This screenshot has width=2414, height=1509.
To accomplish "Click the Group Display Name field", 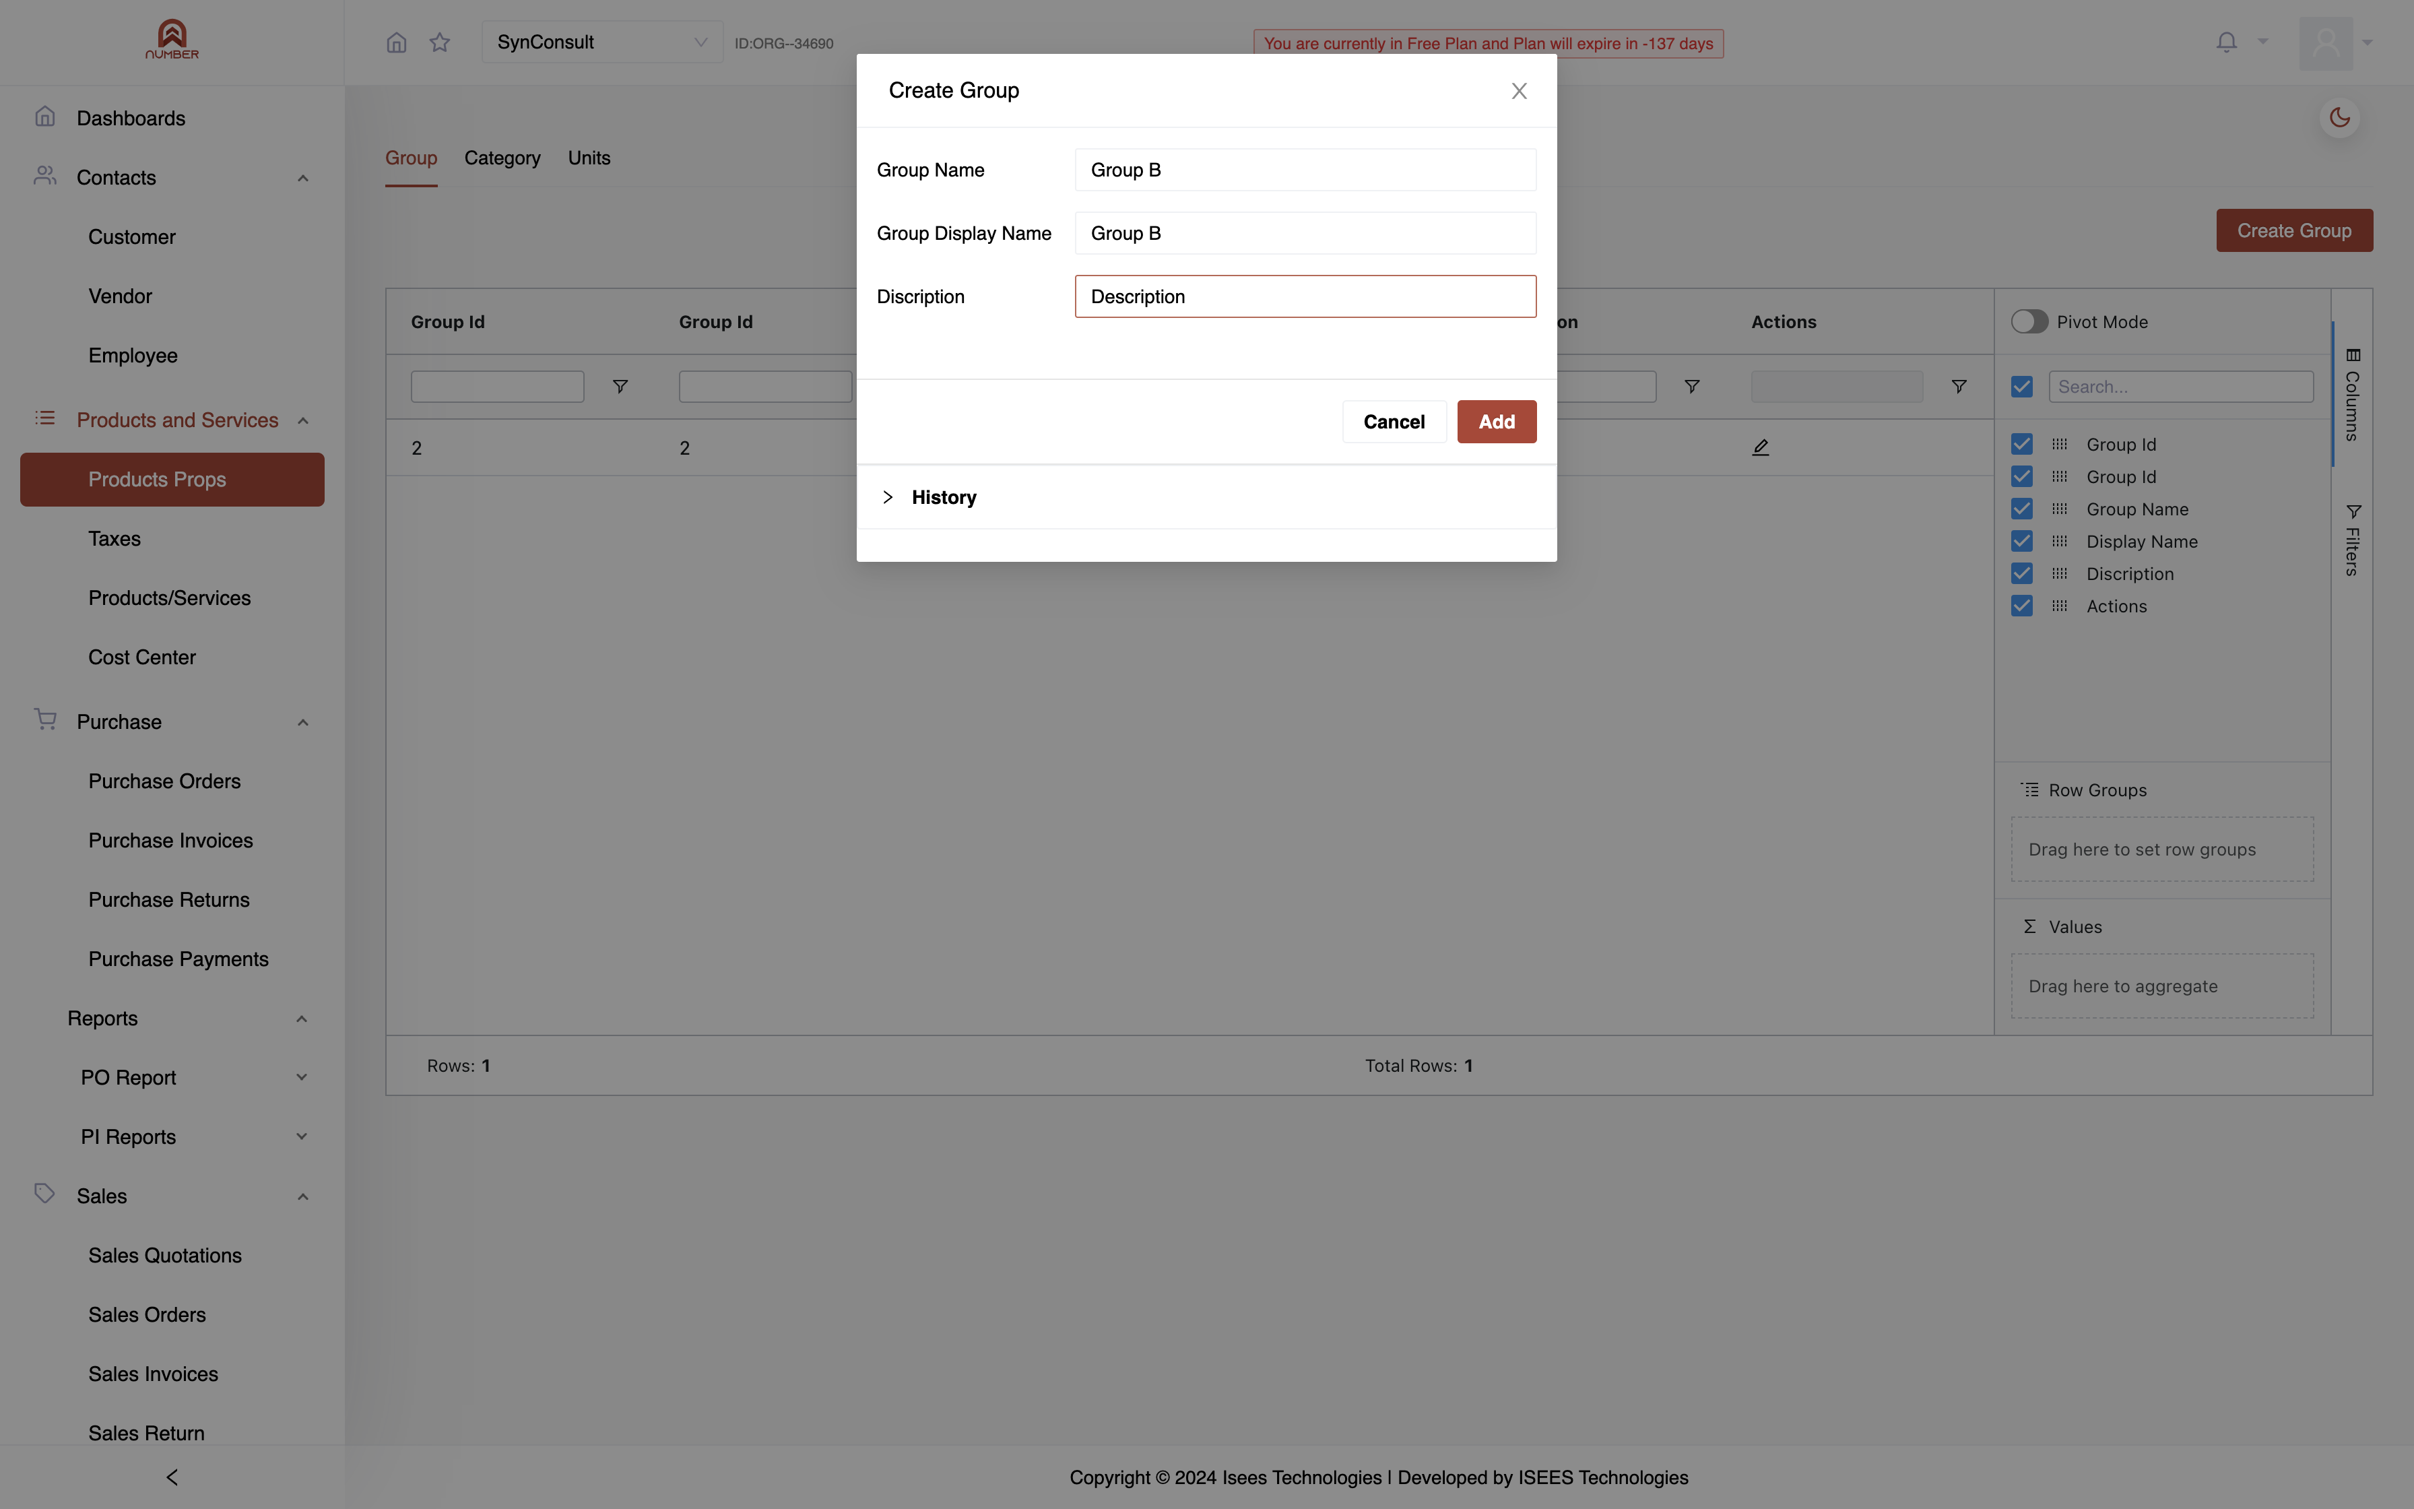I will [1305, 232].
